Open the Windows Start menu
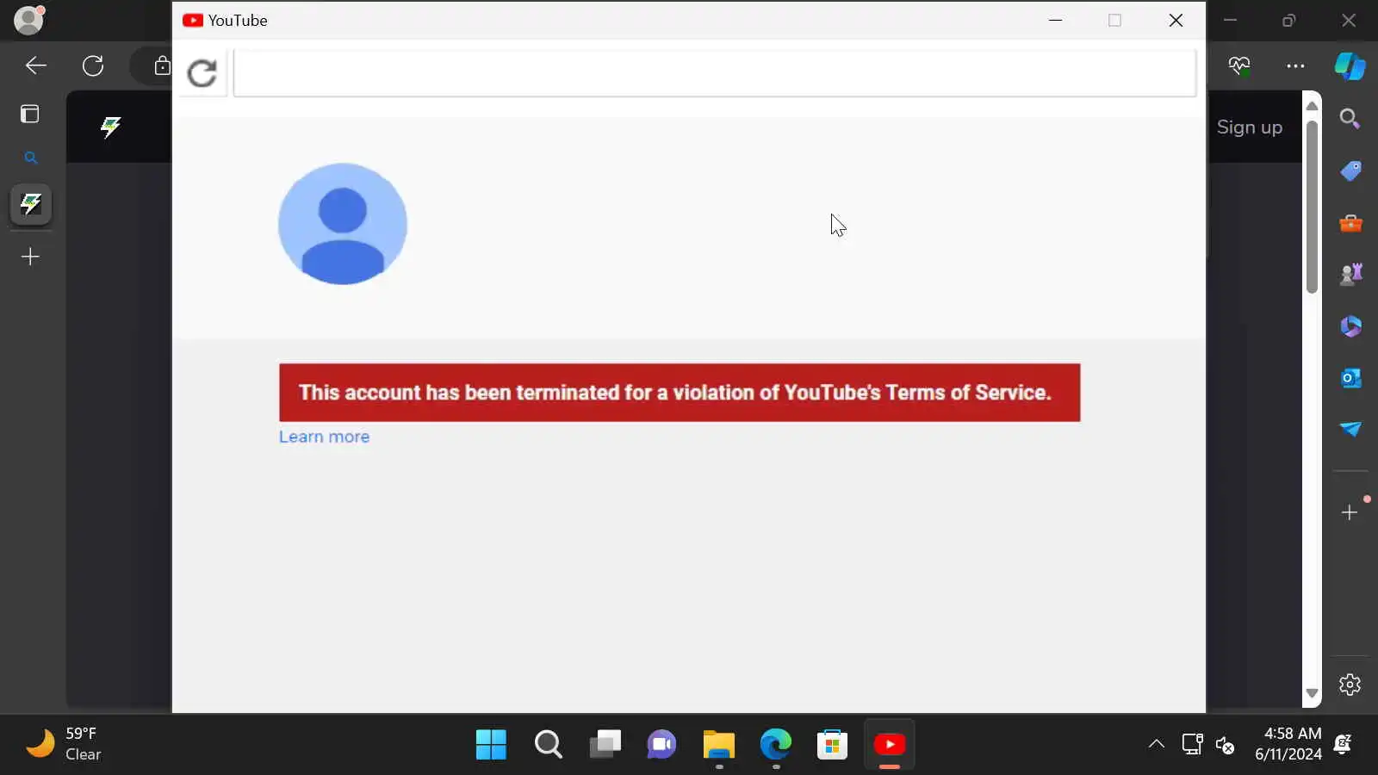Image resolution: width=1378 pixels, height=775 pixels. click(491, 744)
